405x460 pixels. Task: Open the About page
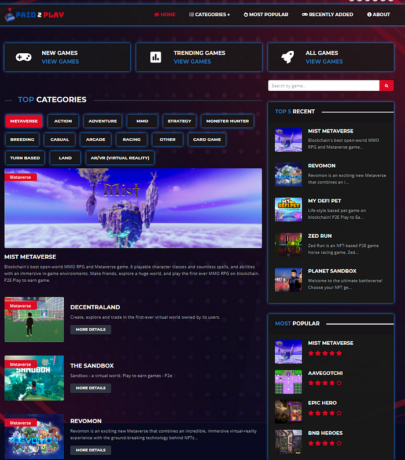pyautogui.click(x=378, y=14)
